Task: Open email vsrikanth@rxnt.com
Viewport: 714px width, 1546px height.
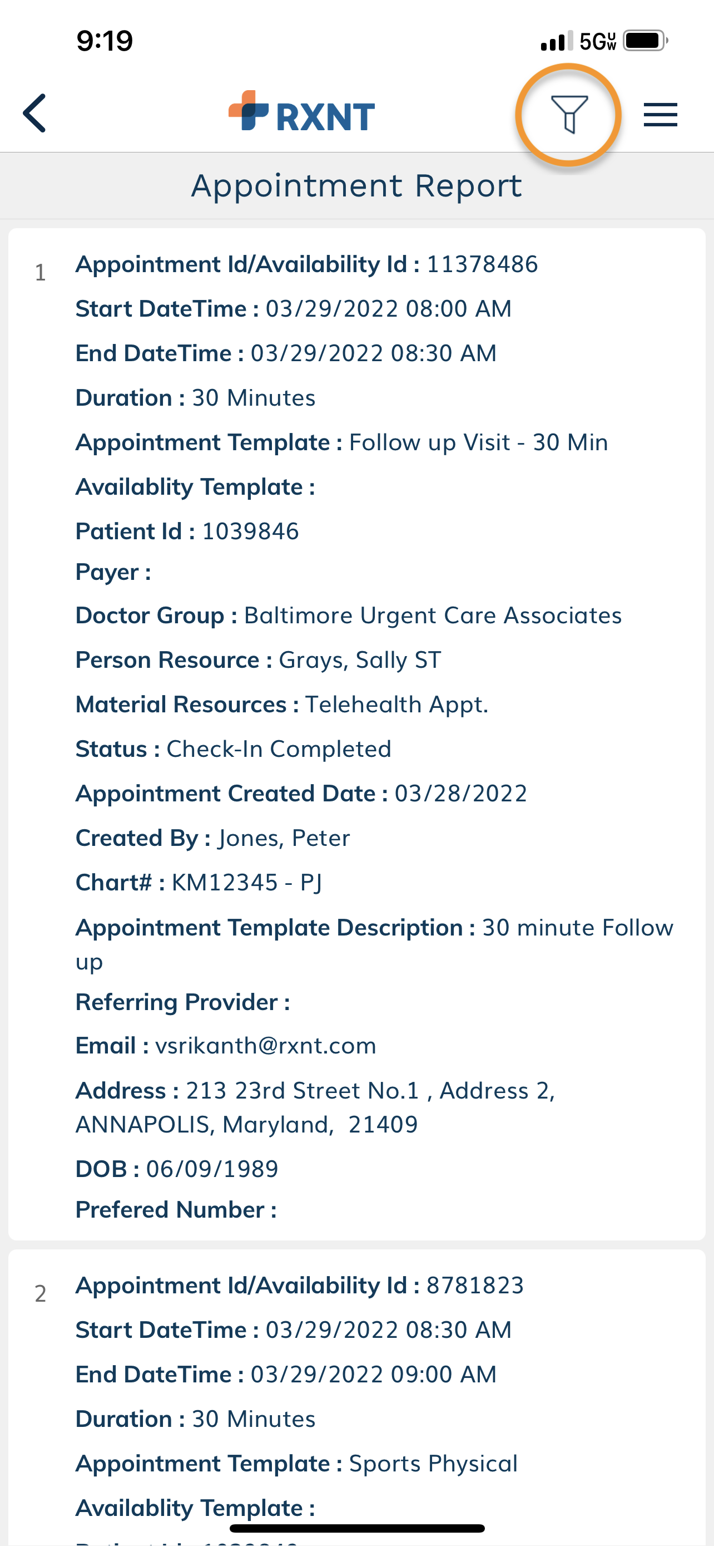Action: [266, 1046]
